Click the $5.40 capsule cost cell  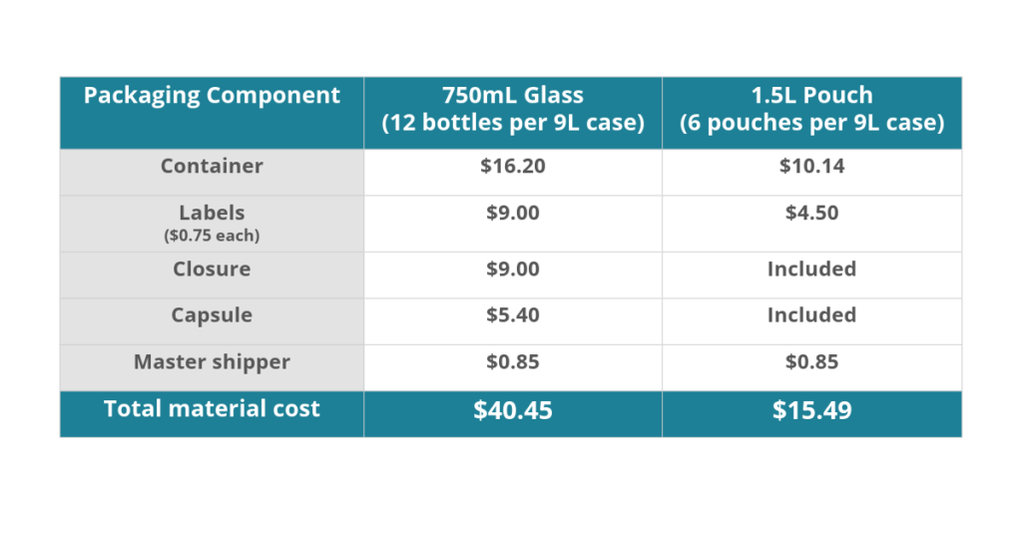[x=513, y=321]
